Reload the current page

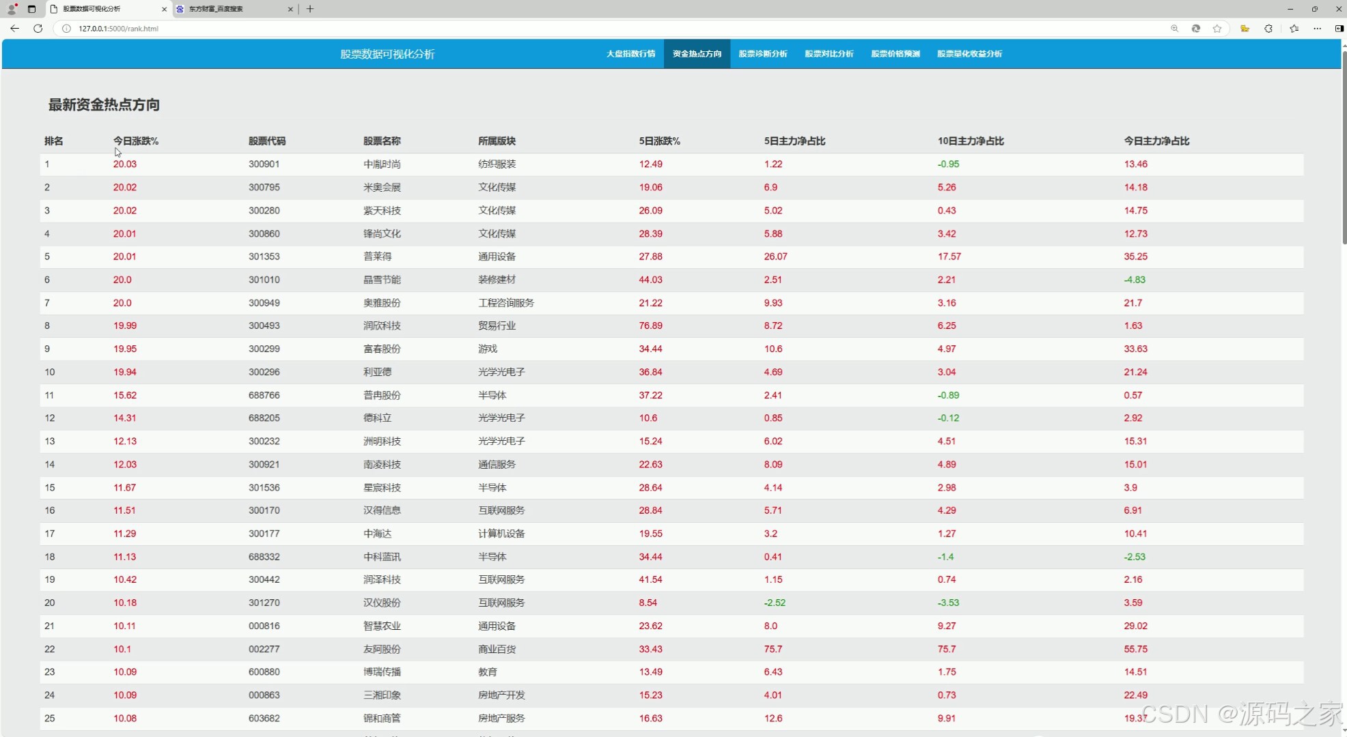[38, 29]
